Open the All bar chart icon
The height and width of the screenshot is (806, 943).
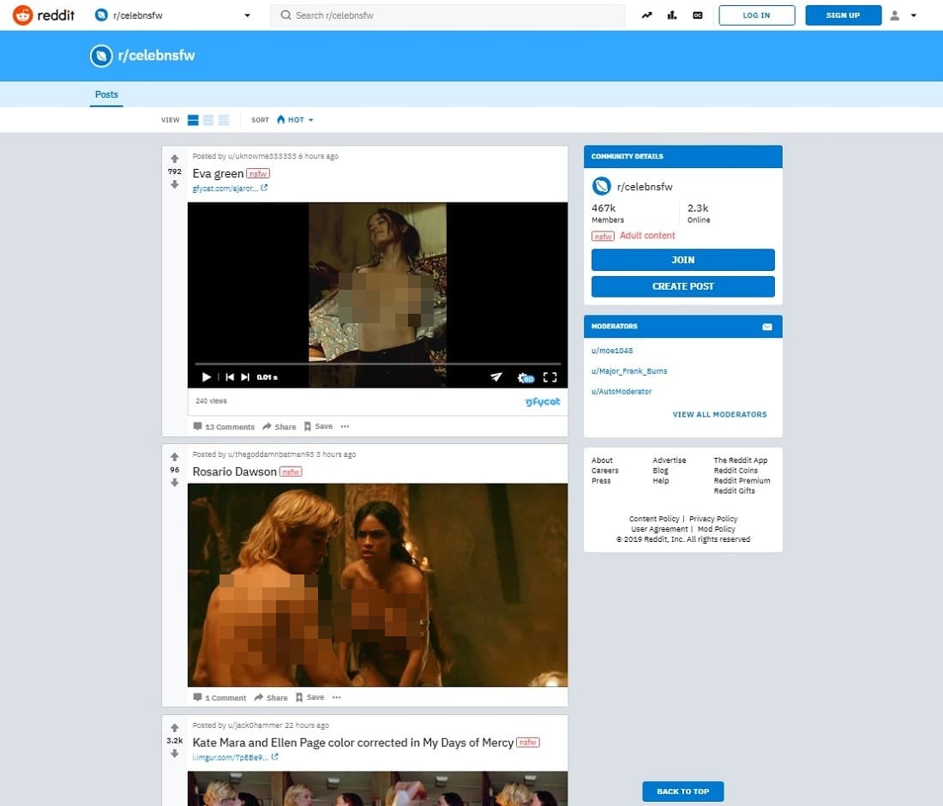coord(672,15)
